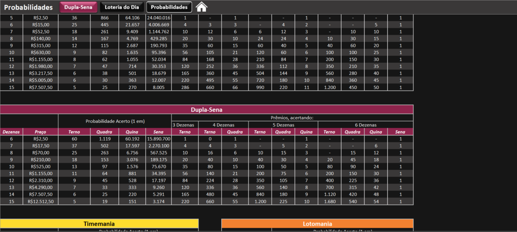
Task: Select the price cell R$2,50 in Dupla-Sena table
Action: (x=40, y=139)
